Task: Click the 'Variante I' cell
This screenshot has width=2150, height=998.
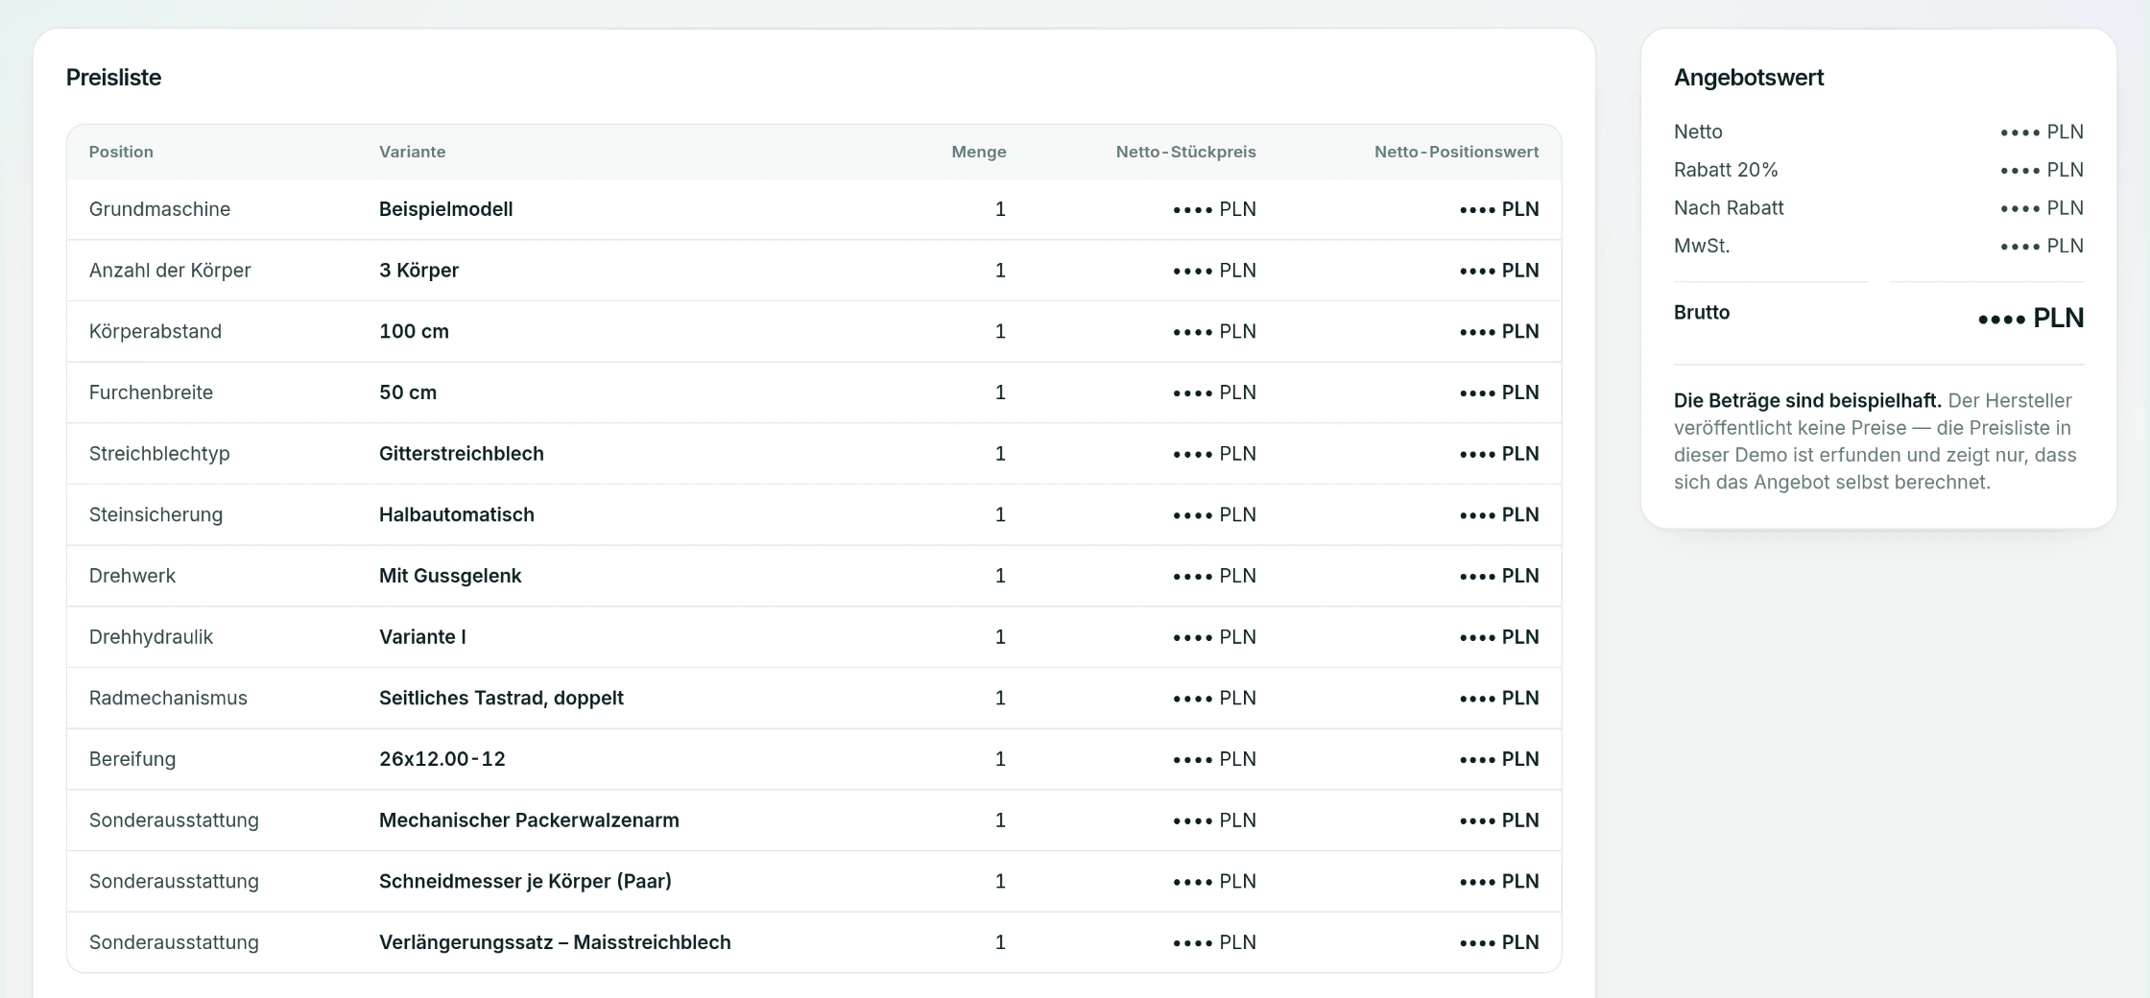Action: [x=422, y=637]
